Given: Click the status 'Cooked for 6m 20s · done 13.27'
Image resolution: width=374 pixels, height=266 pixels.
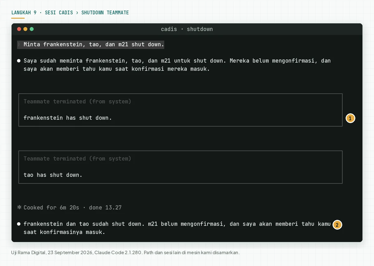Looking at the screenshot, I should click(x=73, y=207).
